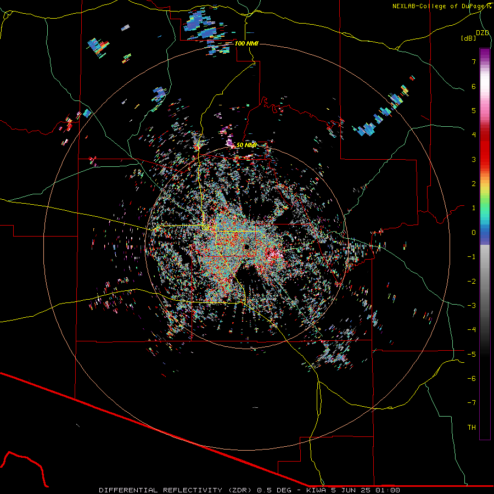494x494 pixels.
Task: Click the TH threshold label on the scale
Action: tap(471, 428)
